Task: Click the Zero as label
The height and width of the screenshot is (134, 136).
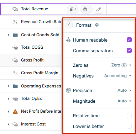Action: [x=81, y=65]
